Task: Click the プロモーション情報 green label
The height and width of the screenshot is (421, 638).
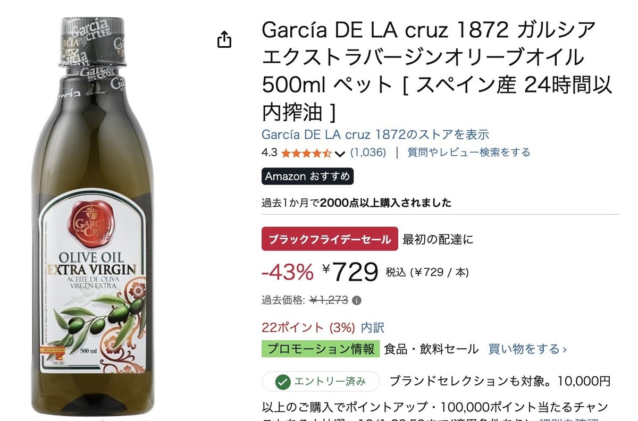Action: pos(321,349)
